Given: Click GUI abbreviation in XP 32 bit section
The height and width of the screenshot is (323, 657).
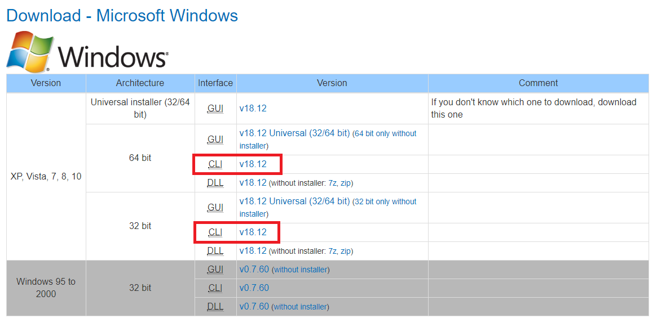Looking at the screenshot, I should (x=215, y=208).
